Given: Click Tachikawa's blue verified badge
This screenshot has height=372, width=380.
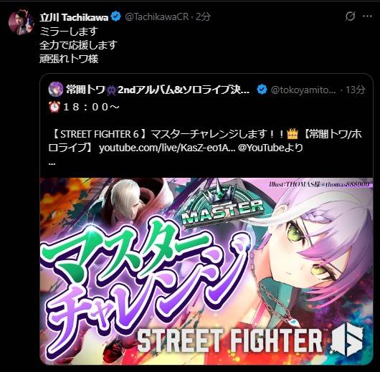Looking at the screenshot, I should click(116, 16).
